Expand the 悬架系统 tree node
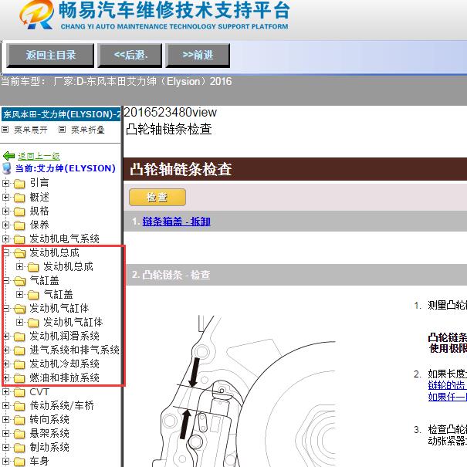Viewport: 467px width, 467px height. click(5, 434)
